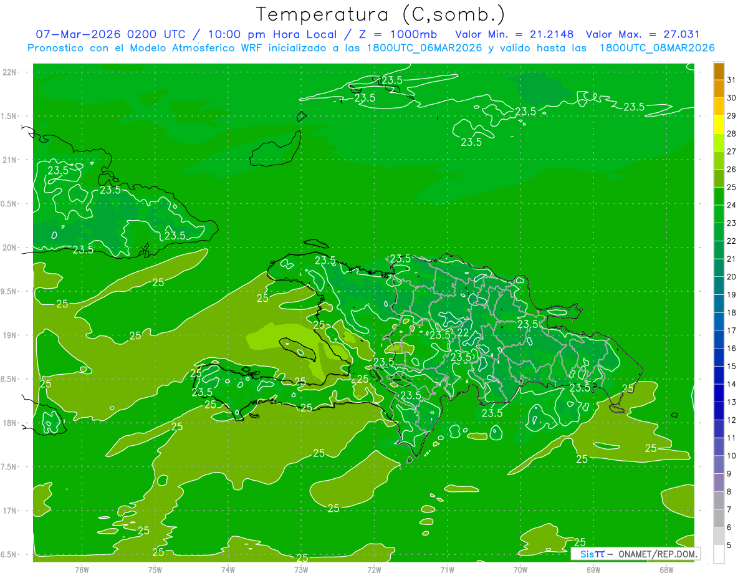
Task: Click the title "Temperatura (C,somb.)"
Action: coord(380,15)
